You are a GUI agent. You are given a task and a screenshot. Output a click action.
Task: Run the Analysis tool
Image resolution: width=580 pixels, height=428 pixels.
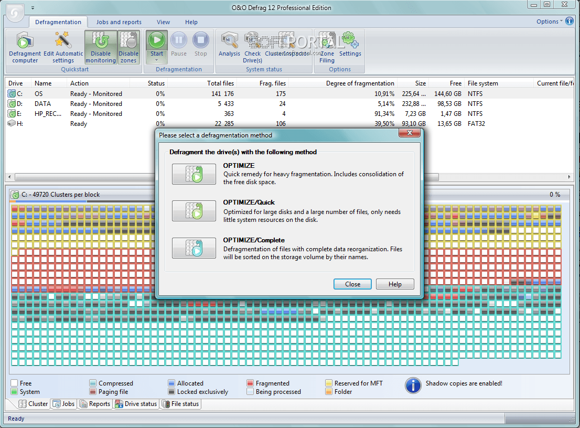229,44
